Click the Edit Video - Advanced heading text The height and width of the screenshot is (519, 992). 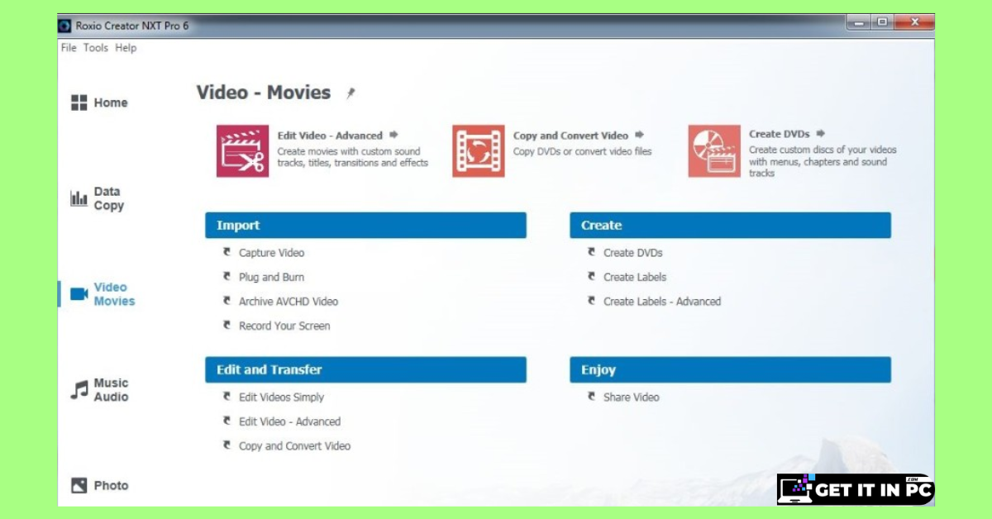[330, 136]
